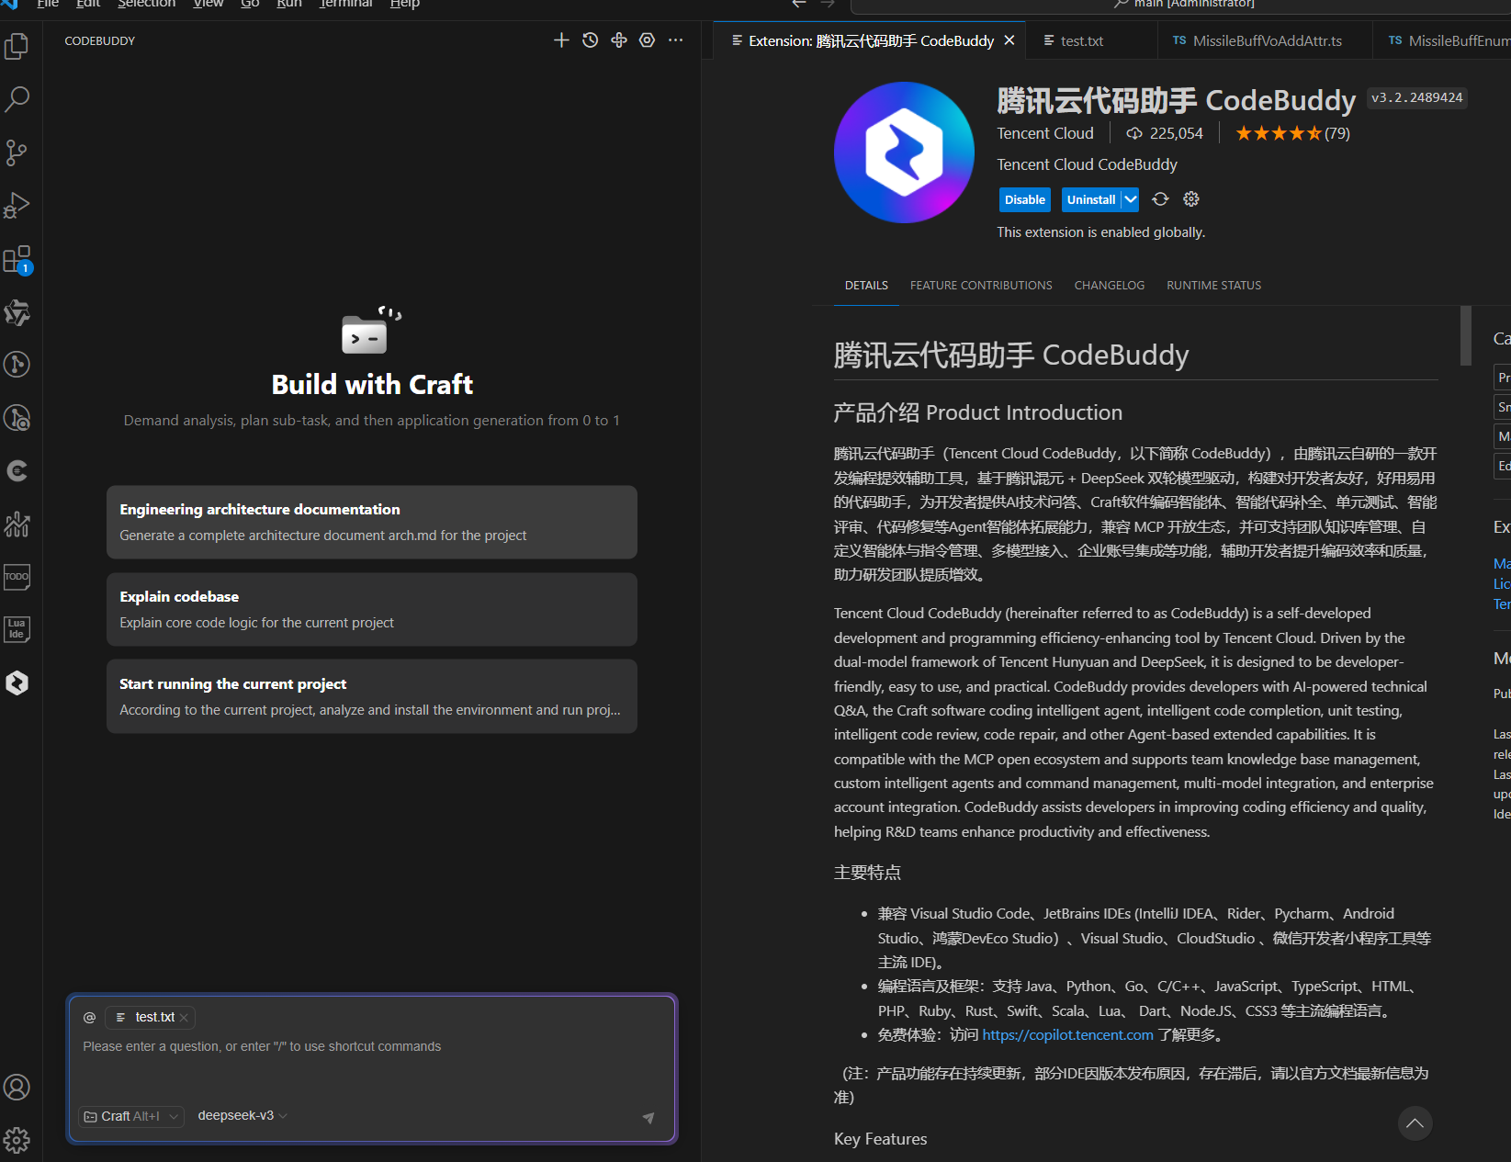
Task: Open the Lua Ide view in activity bar
Action: click(x=17, y=629)
